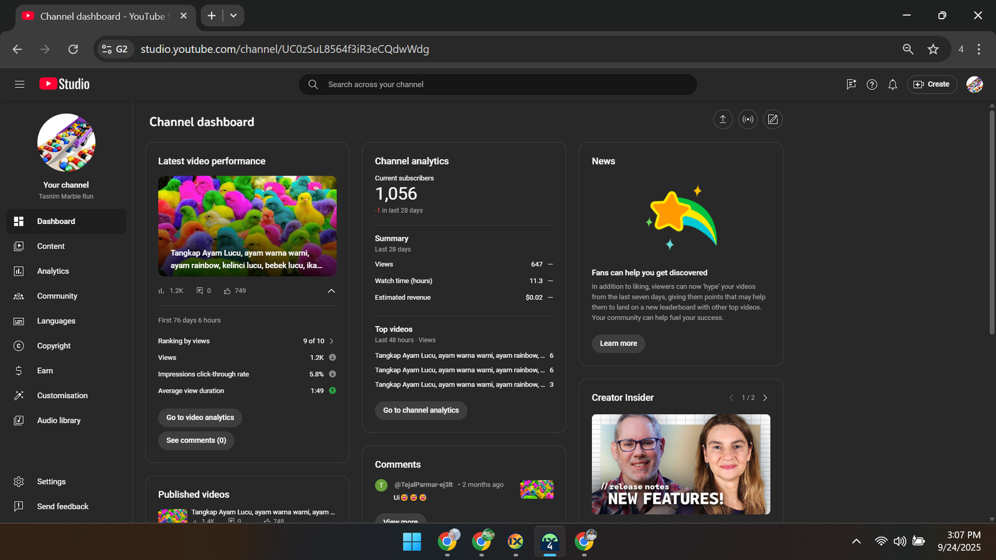Viewport: 996px width, 560px height.
Task: Expand the Ranking by views chevron
Action: [332, 341]
